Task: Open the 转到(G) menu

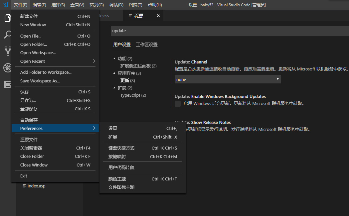Action: pos(96,5)
